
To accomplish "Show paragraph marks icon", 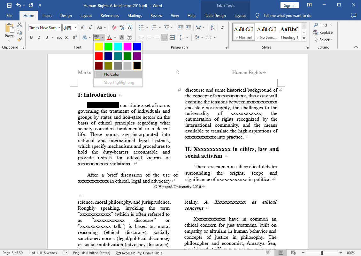I will [x=223, y=27].
